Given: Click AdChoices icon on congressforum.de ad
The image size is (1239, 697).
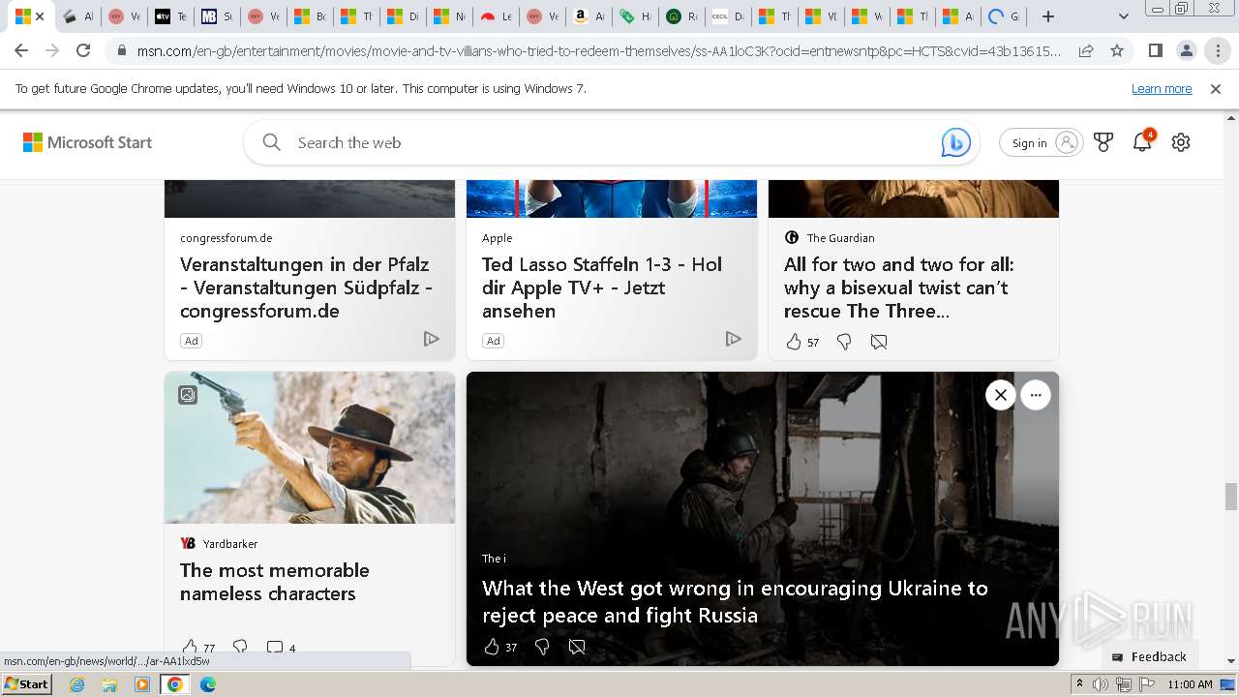Looking at the screenshot, I should (432, 339).
